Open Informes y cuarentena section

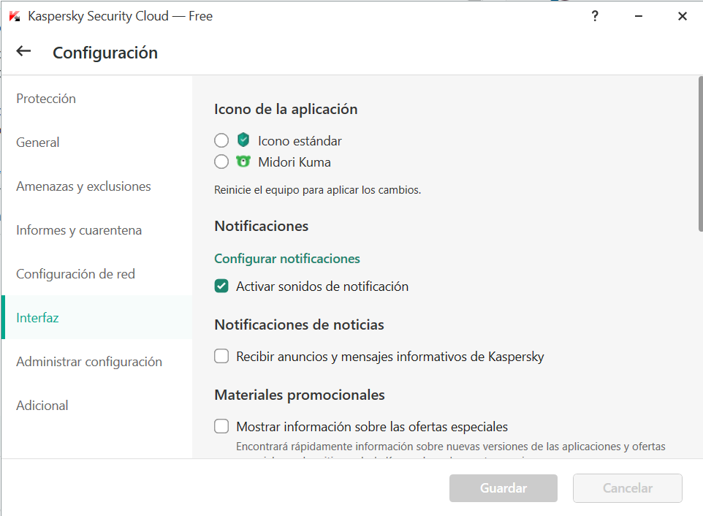[79, 230]
